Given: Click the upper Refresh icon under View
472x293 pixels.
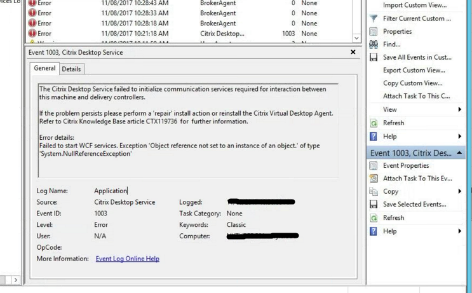Looking at the screenshot, I should [374, 123].
